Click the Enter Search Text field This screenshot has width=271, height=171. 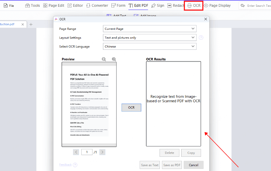coord(259,6)
